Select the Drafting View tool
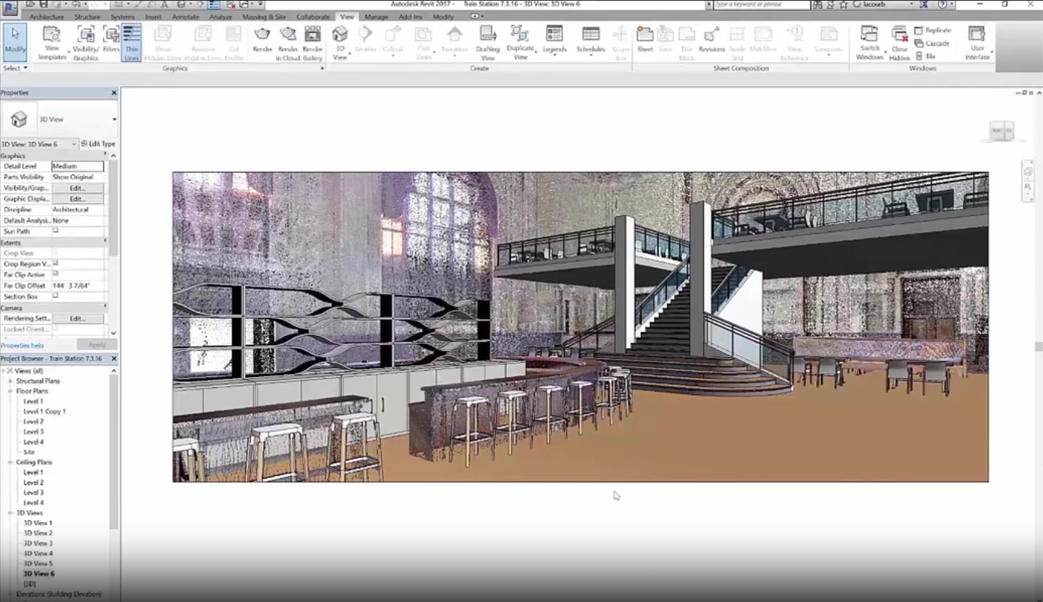The image size is (1043, 602). pyautogui.click(x=487, y=41)
